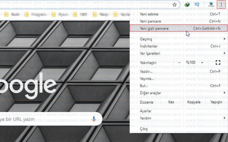Image resolution: width=228 pixels, height=142 pixels.
Task: Expand the Yardım submenu
Action: pos(178,118)
